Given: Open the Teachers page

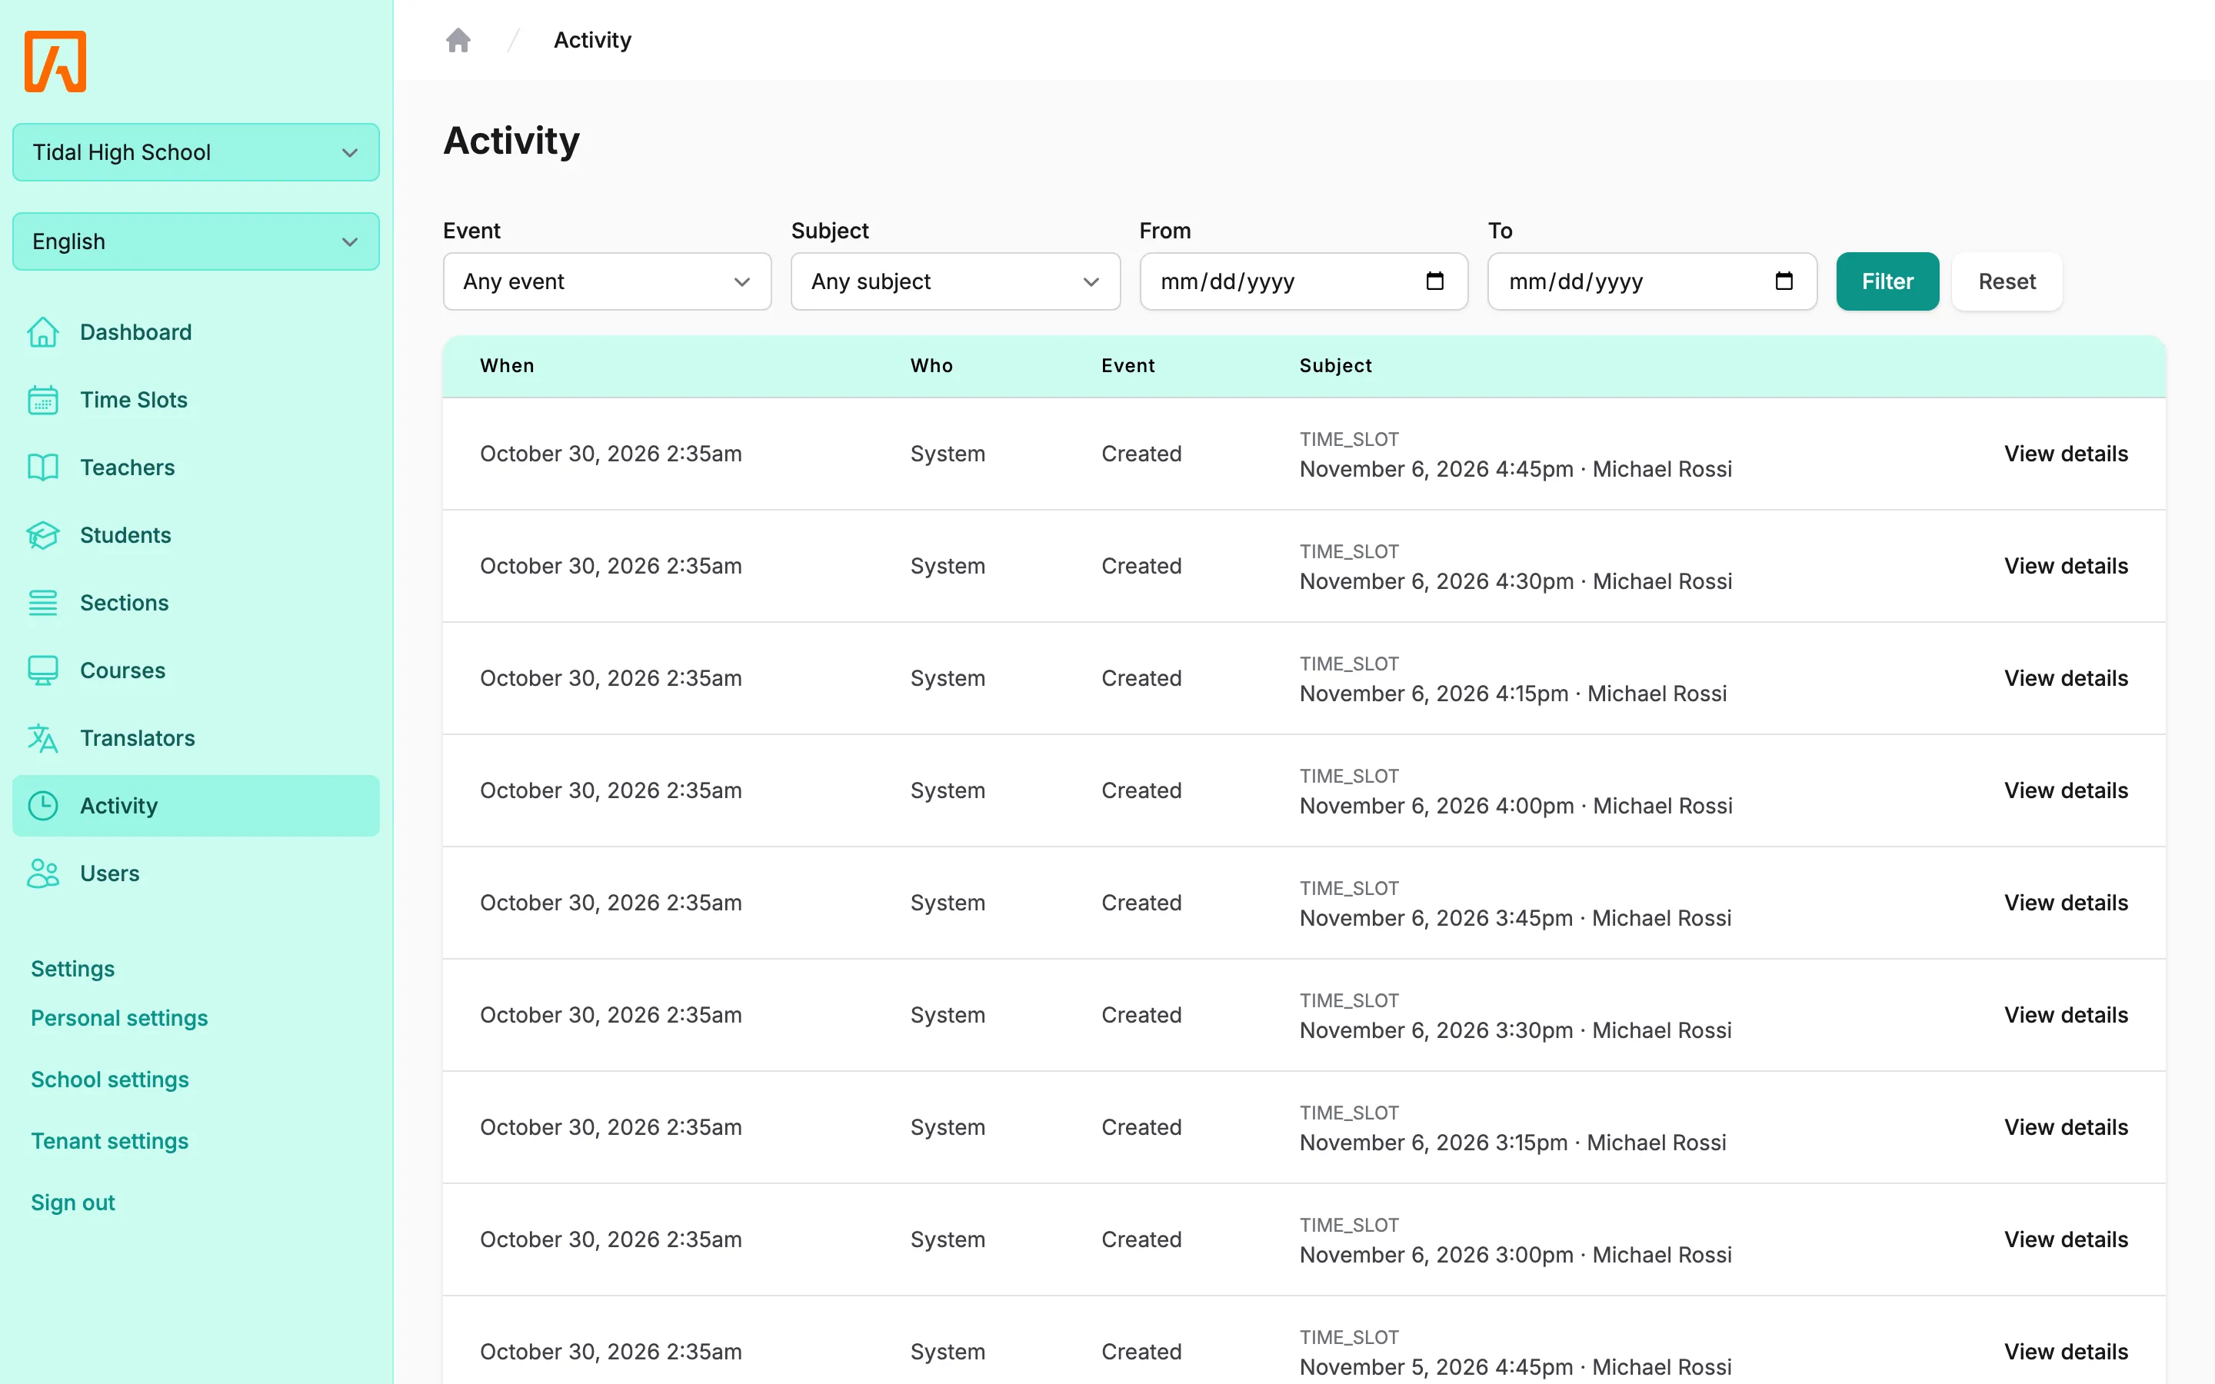Looking at the screenshot, I should [196, 467].
